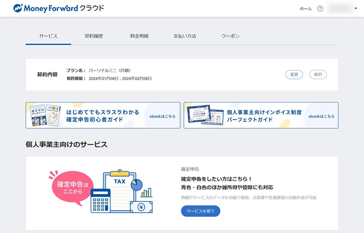Go to ホーム link in header
Image resolution: width=364 pixels, height=233 pixels.
305,9
